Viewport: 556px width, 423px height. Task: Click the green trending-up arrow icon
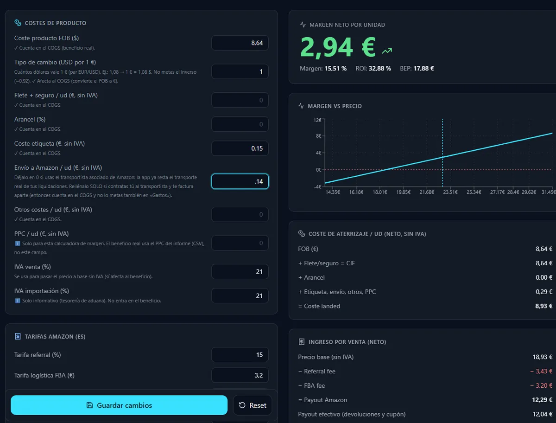point(386,50)
